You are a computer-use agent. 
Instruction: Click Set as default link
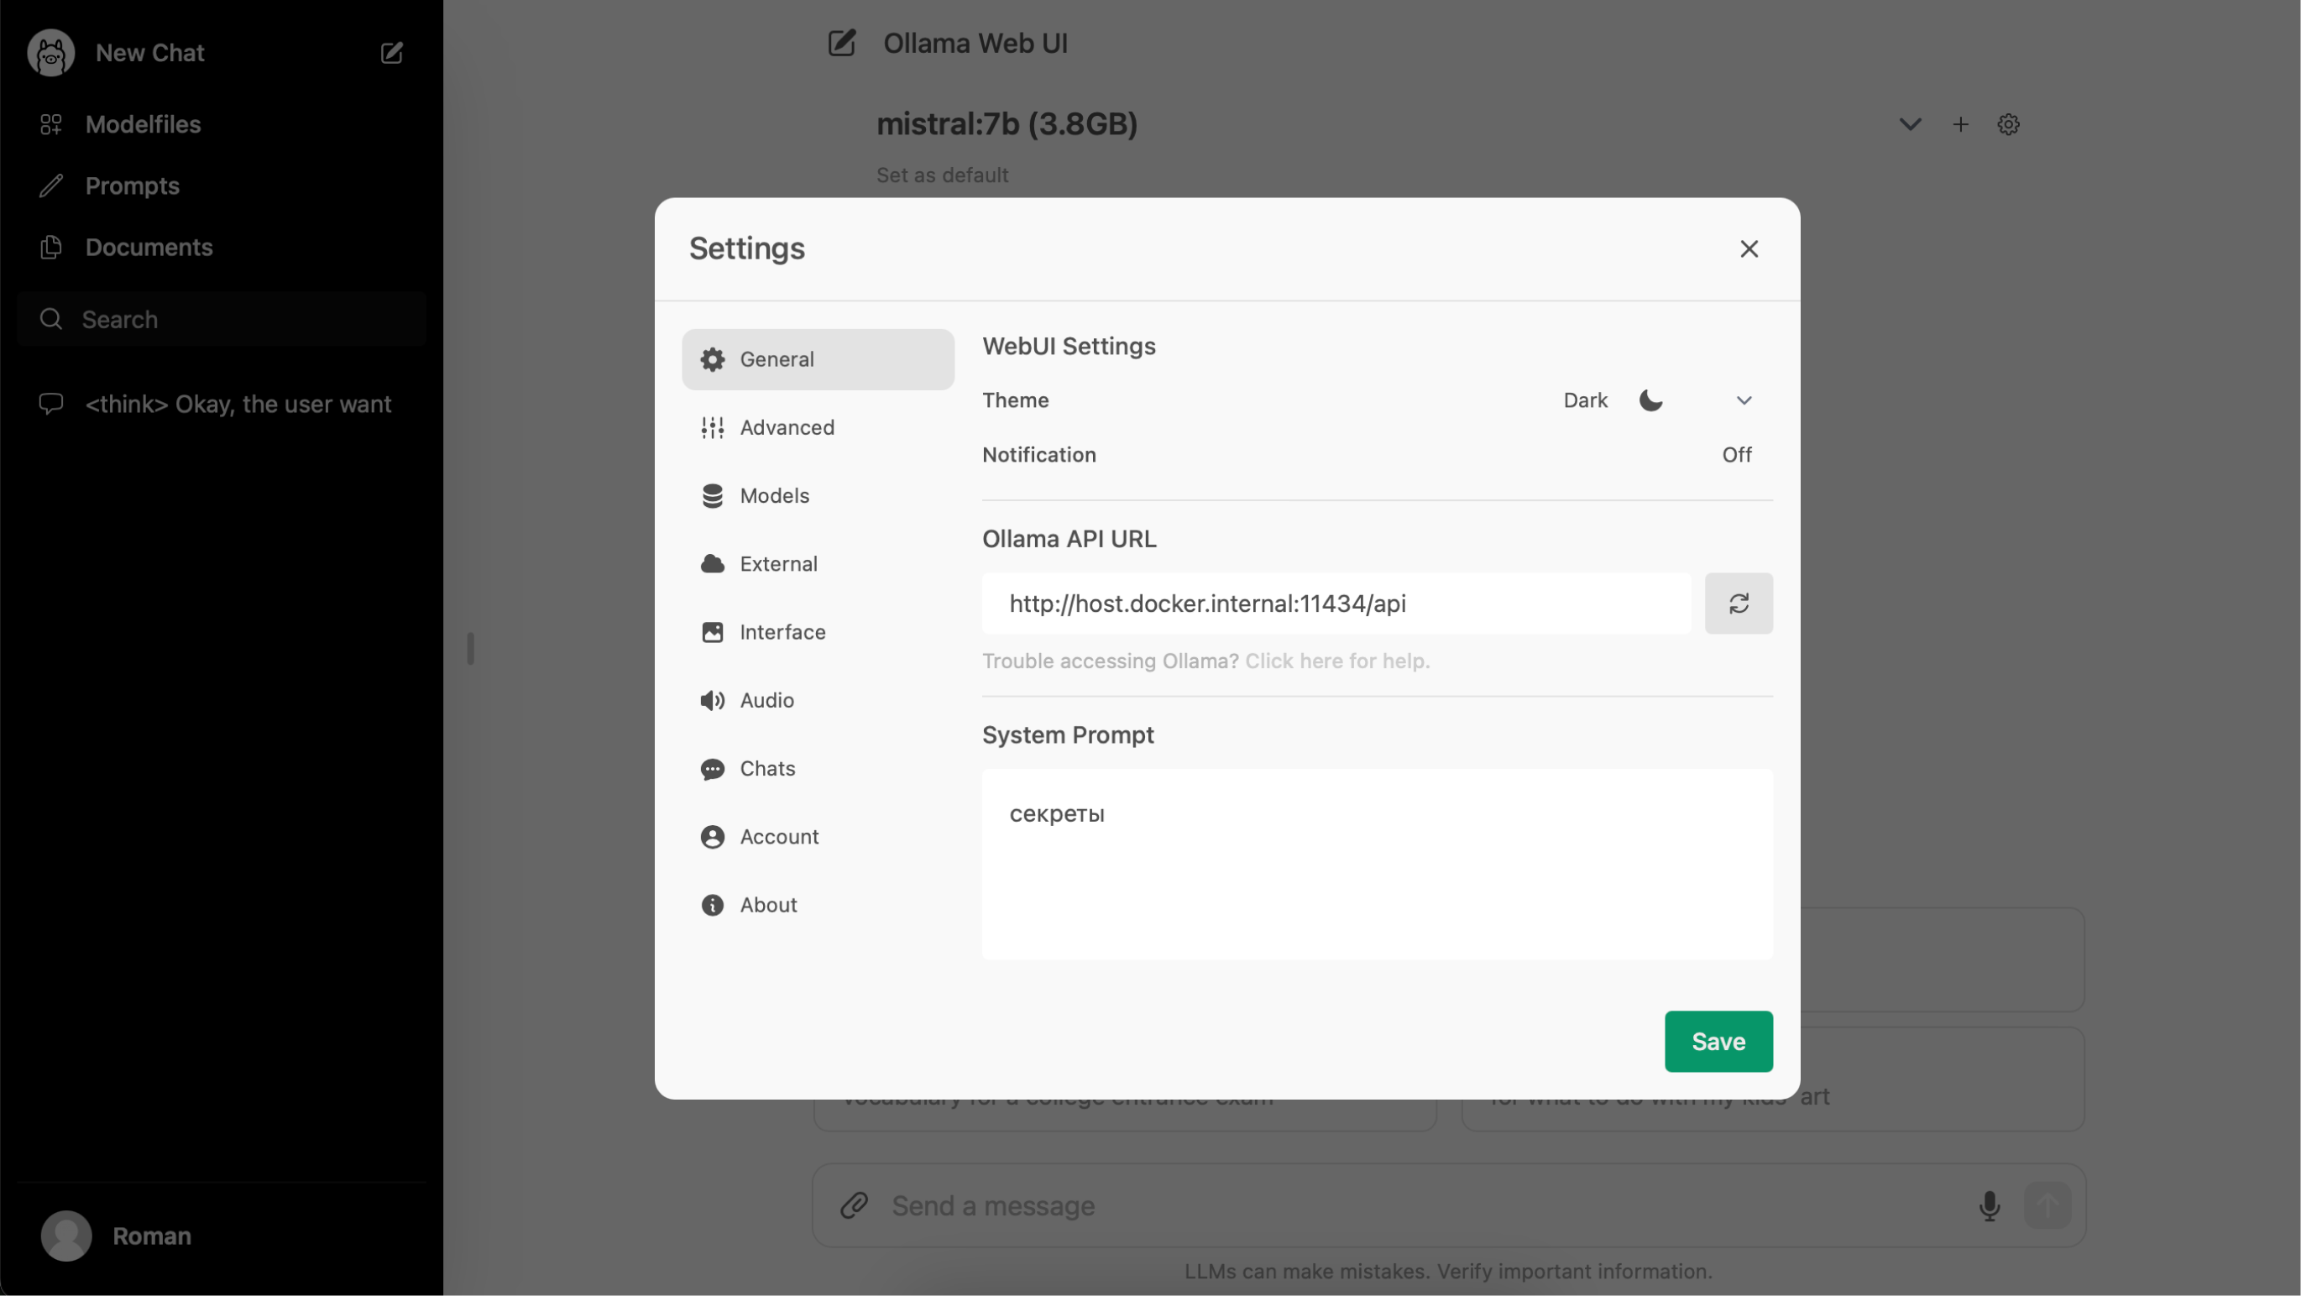[943, 175]
